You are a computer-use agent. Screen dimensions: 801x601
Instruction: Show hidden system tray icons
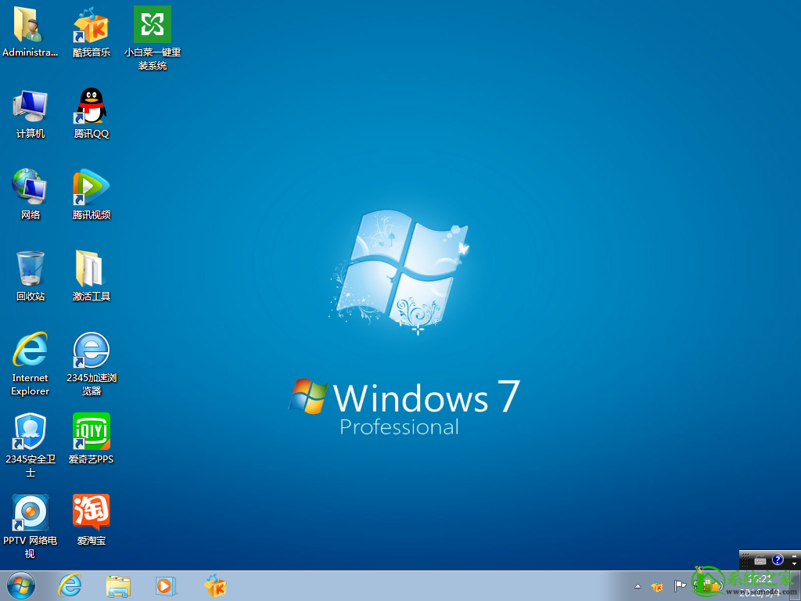638,586
